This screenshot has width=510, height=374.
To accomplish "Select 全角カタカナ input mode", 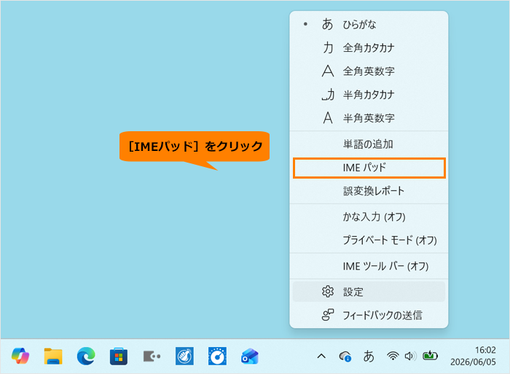I will (369, 48).
